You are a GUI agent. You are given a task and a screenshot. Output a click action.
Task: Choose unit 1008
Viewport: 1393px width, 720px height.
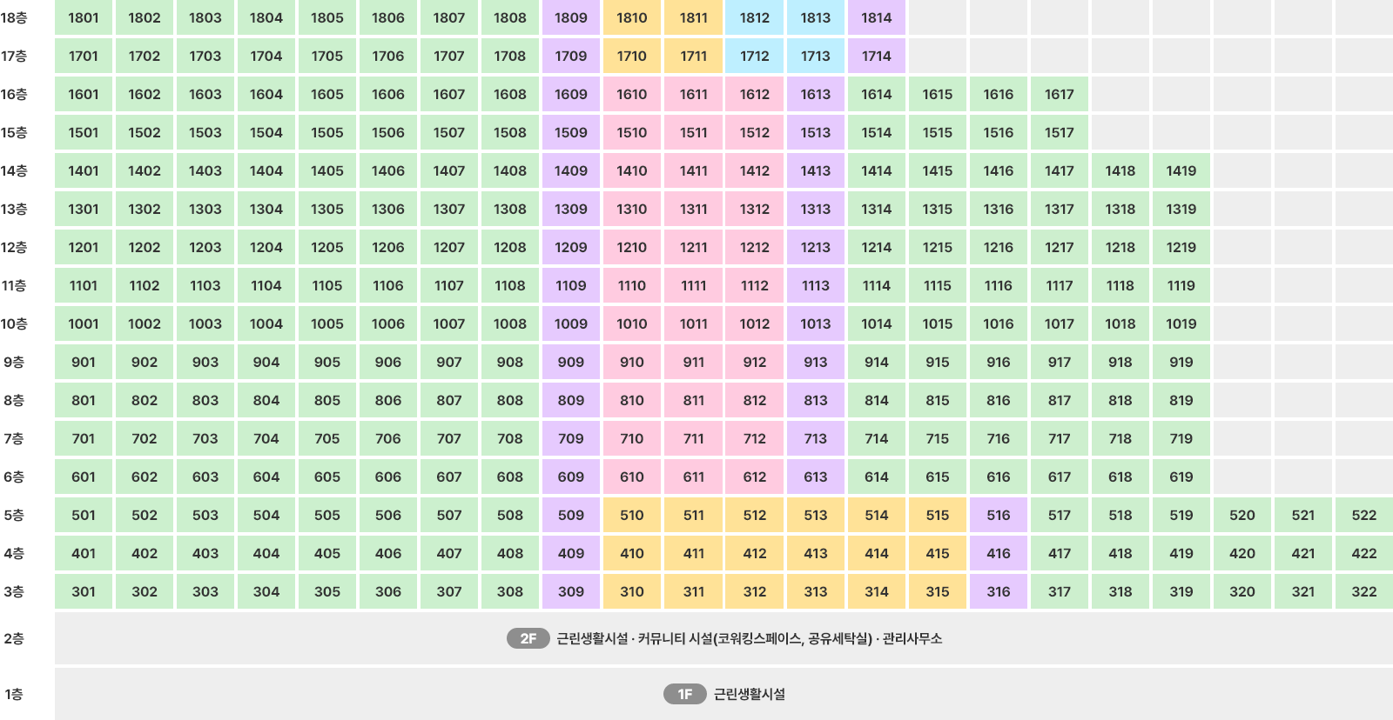[x=510, y=323]
